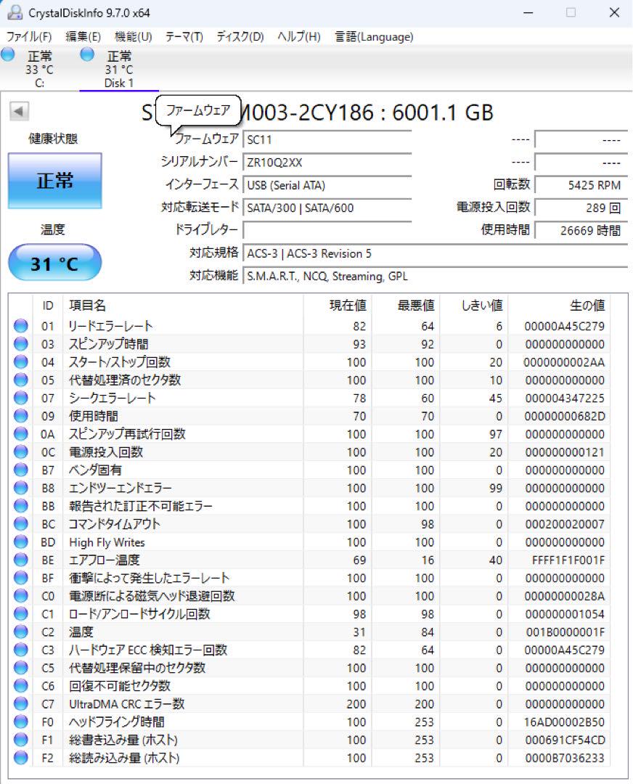Open the テーマ(T) menu

coord(184,36)
